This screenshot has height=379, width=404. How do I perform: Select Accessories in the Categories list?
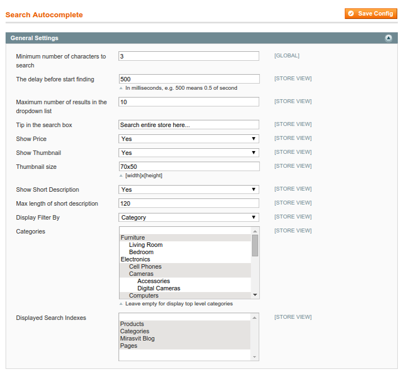pyautogui.click(x=185, y=281)
